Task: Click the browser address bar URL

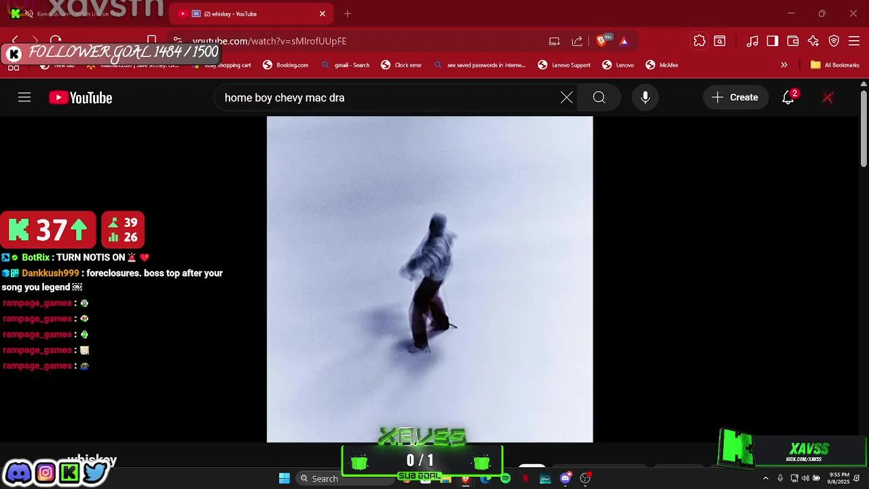Action: click(x=270, y=41)
